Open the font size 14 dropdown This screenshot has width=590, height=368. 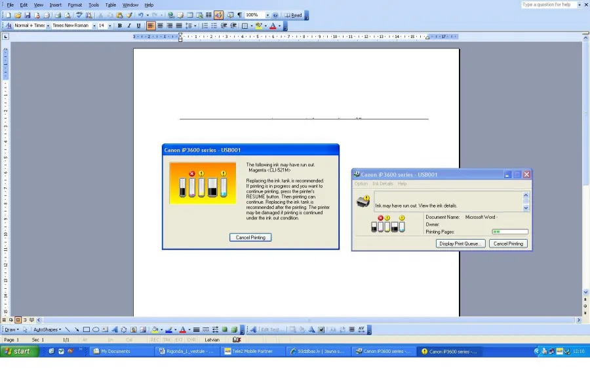click(110, 26)
